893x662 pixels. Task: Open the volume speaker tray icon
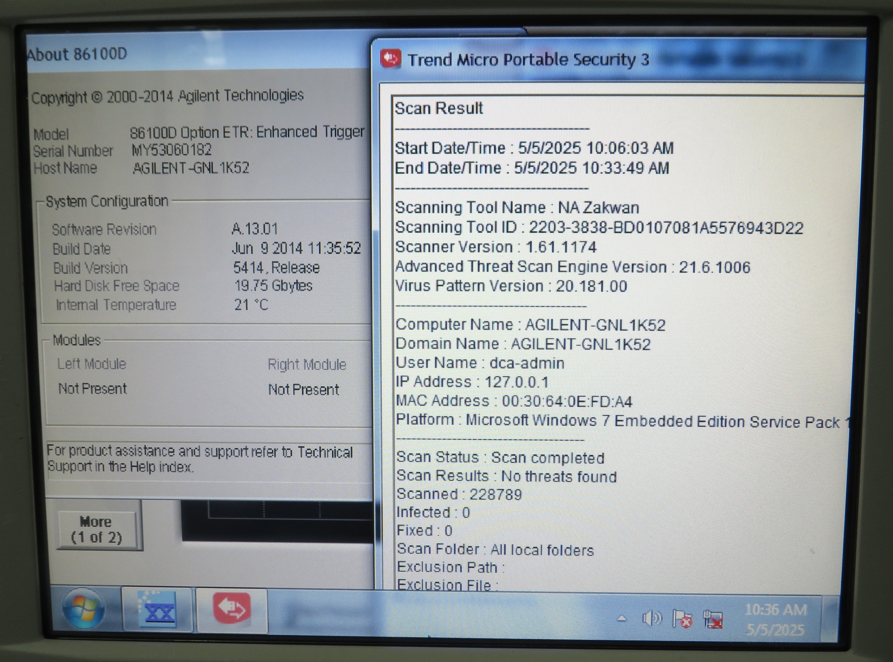pyautogui.click(x=652, y=618)
